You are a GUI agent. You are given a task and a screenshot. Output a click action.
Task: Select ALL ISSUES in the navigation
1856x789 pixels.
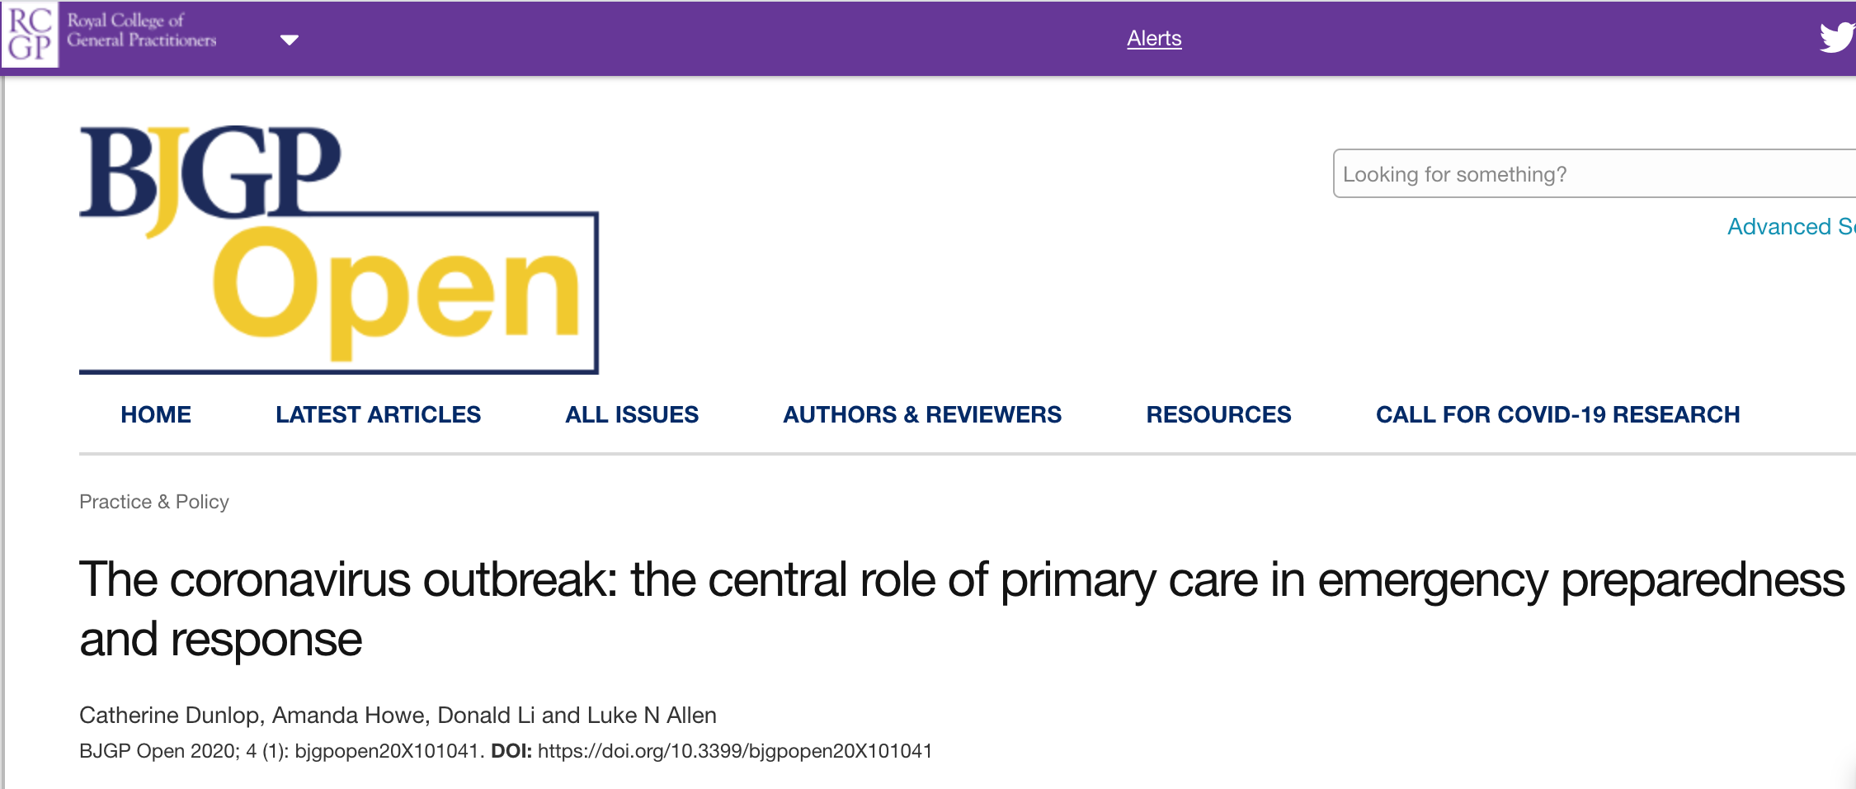pyautogui.click(x=632, y=414)
